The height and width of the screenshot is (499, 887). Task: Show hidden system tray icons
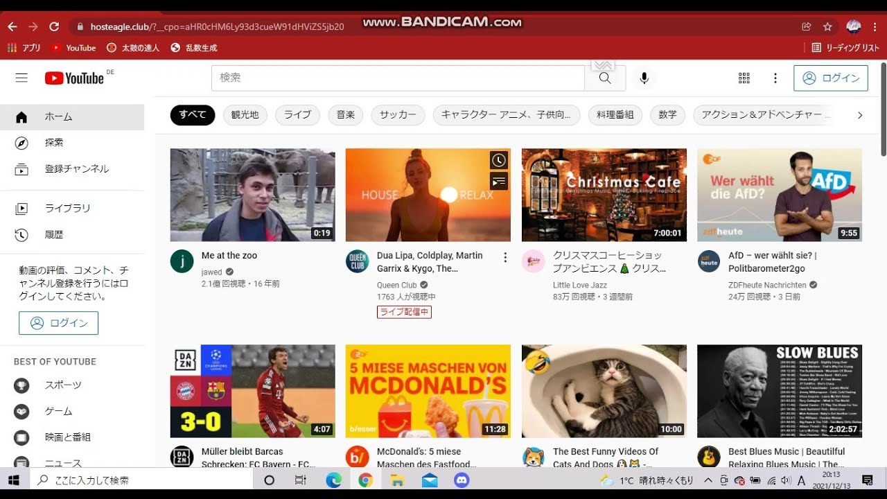(x=708, y=479)
